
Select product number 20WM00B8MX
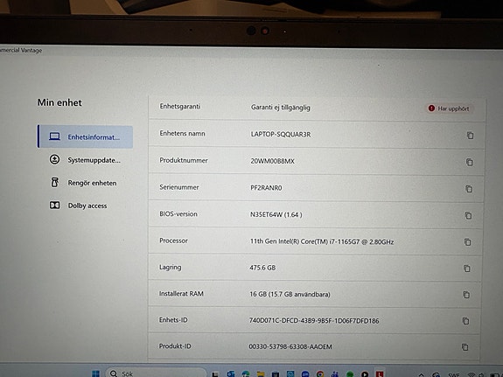point(272,161)
